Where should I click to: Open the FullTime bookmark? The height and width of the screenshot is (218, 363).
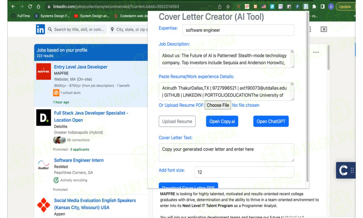pyautogui.click(x=21, y=16)
